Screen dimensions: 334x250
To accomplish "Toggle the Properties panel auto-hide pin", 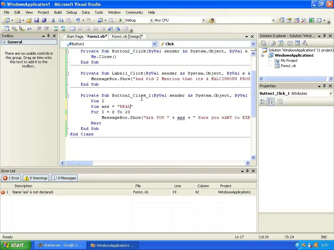I will [325, 86].
